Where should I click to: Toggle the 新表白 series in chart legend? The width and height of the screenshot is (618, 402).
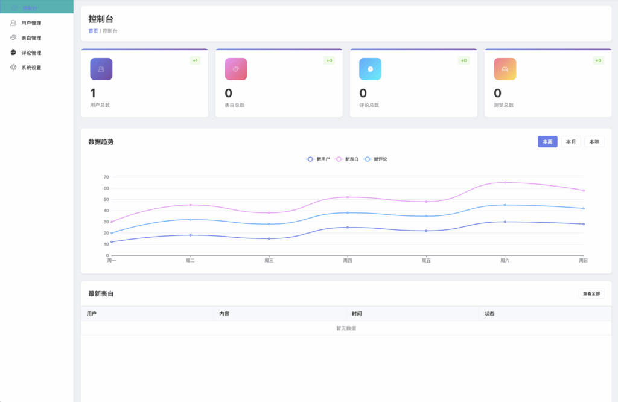[347, 159]
